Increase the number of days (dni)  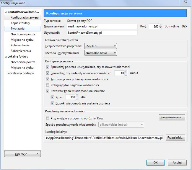(x=77, y=96)
